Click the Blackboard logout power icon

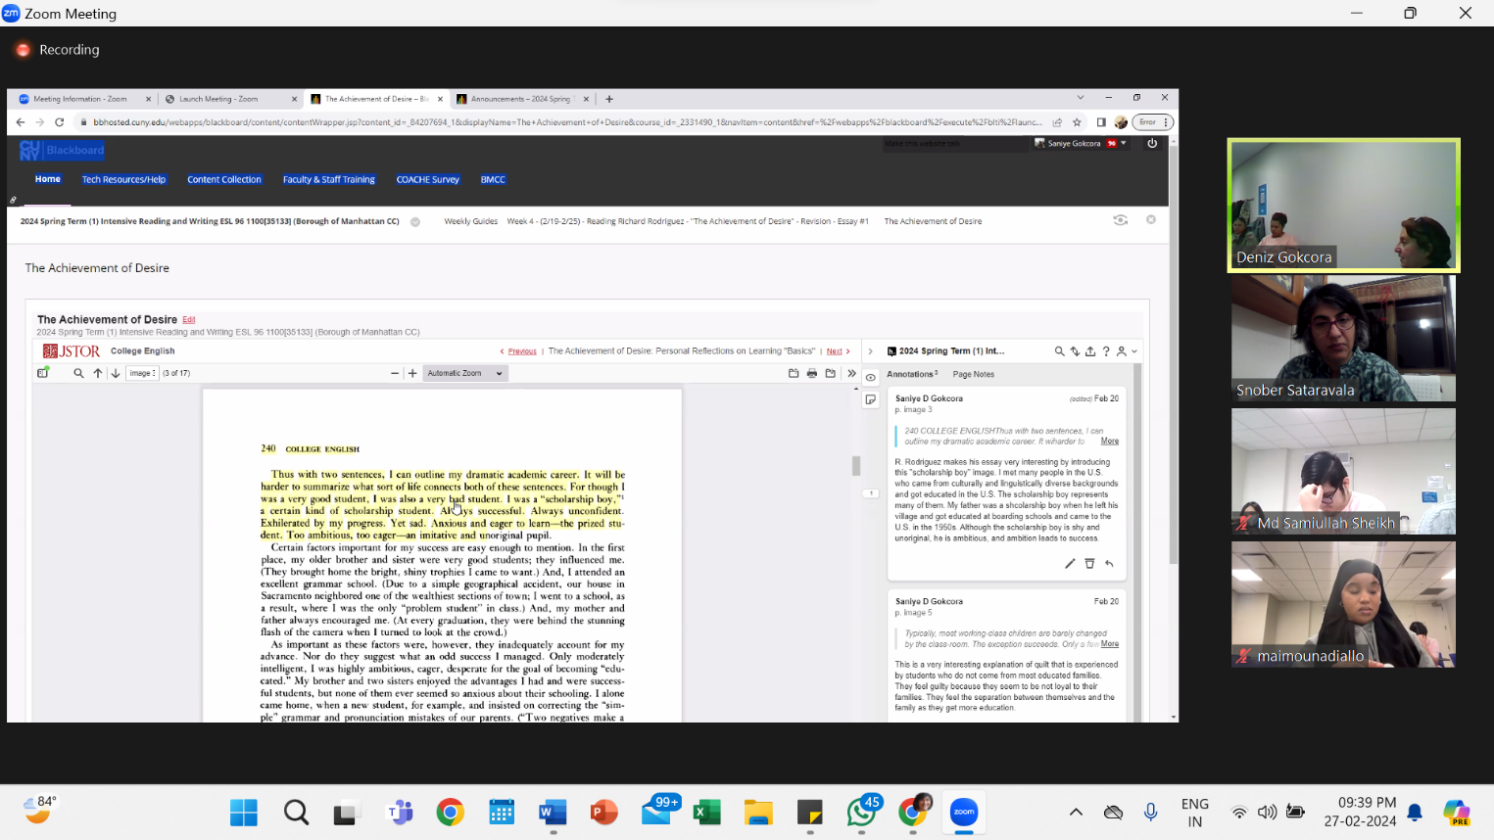(x=1152, y=143)
